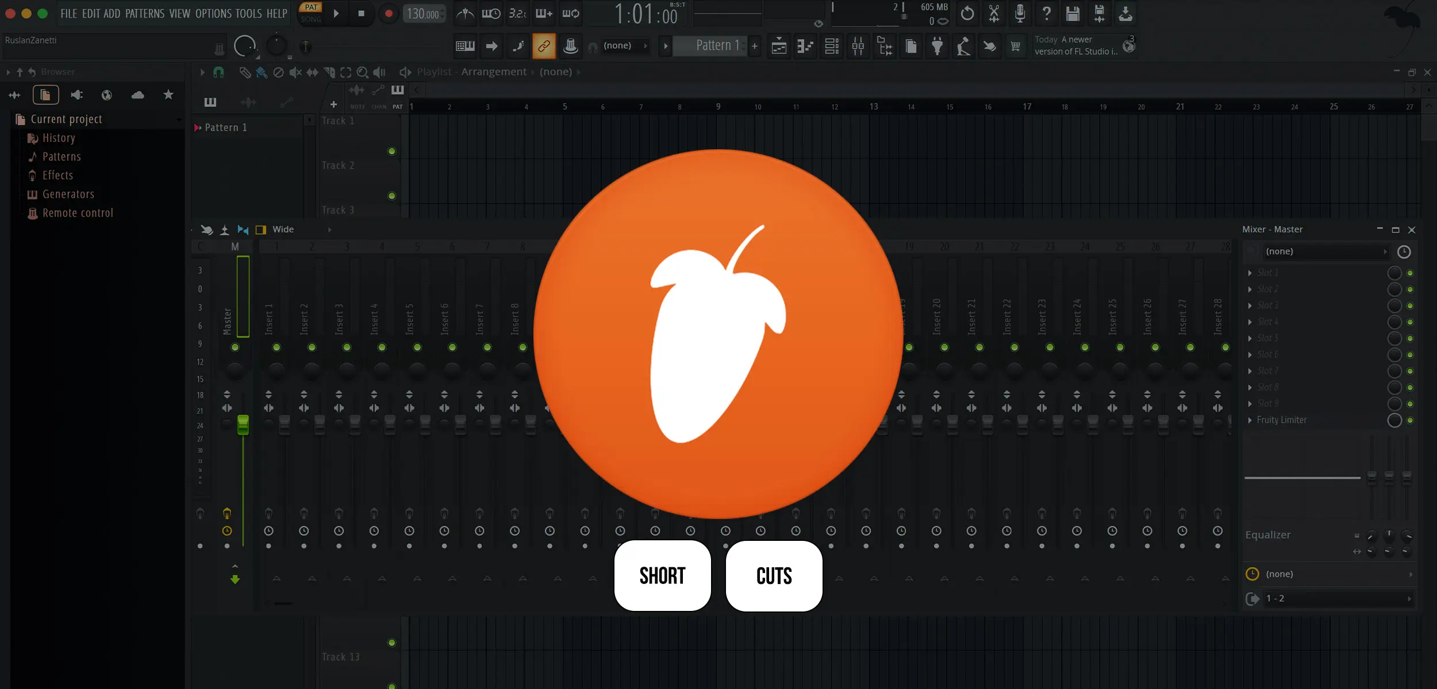The width and height of the screenshot is (1437, 689).
Task: Save the project with the floppy icon
Action: (1073, 13)
